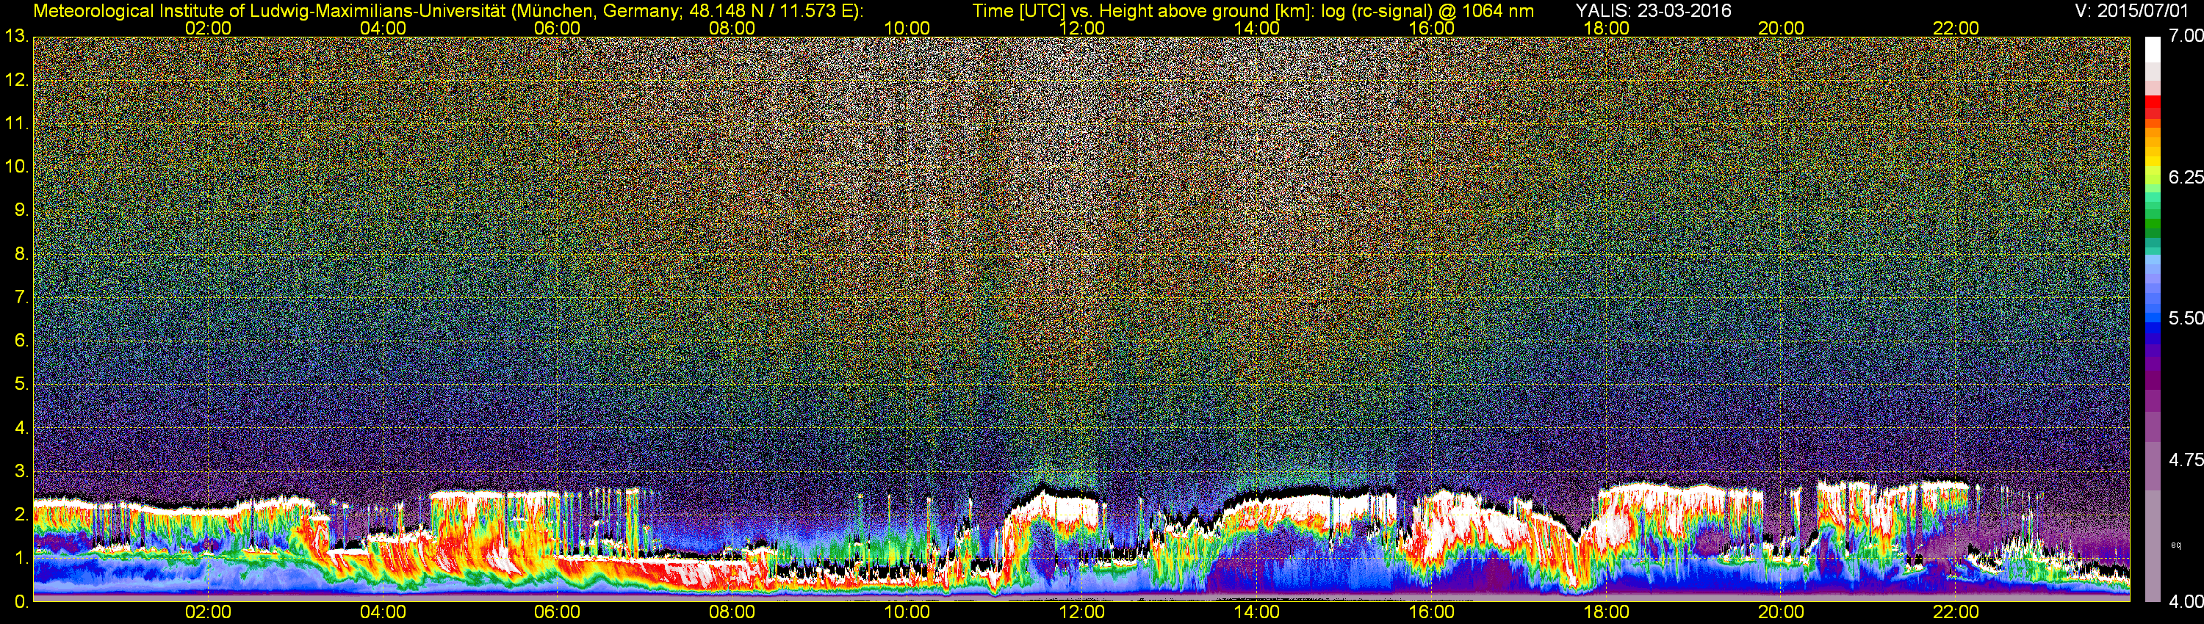The width and height of the screenshot is (2204, 624).
Task: Click the 10:00 label on the top axis
Action: click(907, 28)
